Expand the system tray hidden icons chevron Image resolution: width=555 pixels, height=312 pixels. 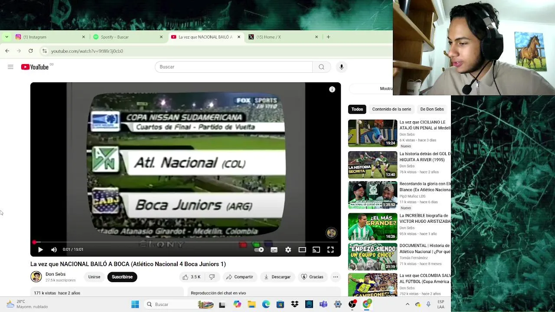[x=407, y=304]
